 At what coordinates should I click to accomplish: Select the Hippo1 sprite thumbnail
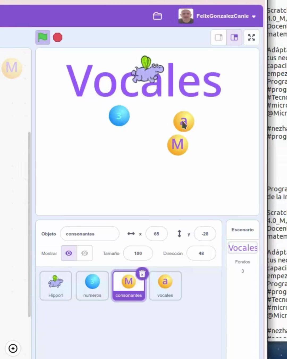56,286
